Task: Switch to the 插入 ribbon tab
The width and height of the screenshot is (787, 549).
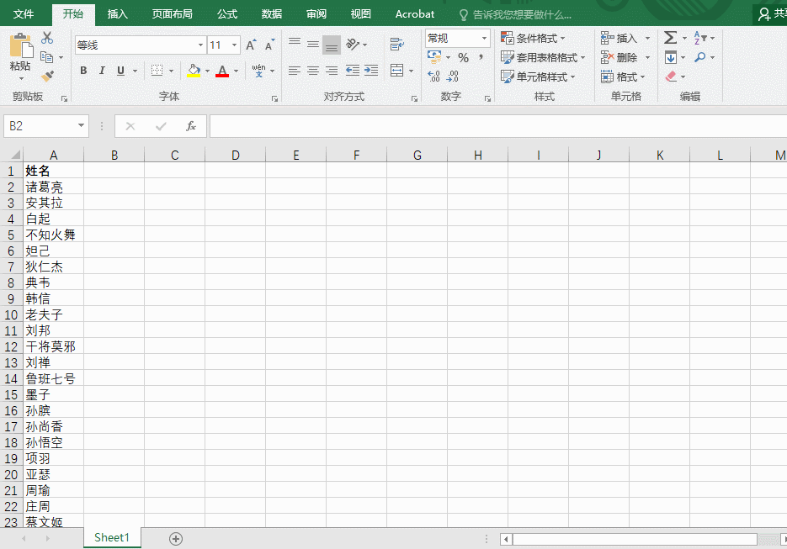Action: [118, 14]
